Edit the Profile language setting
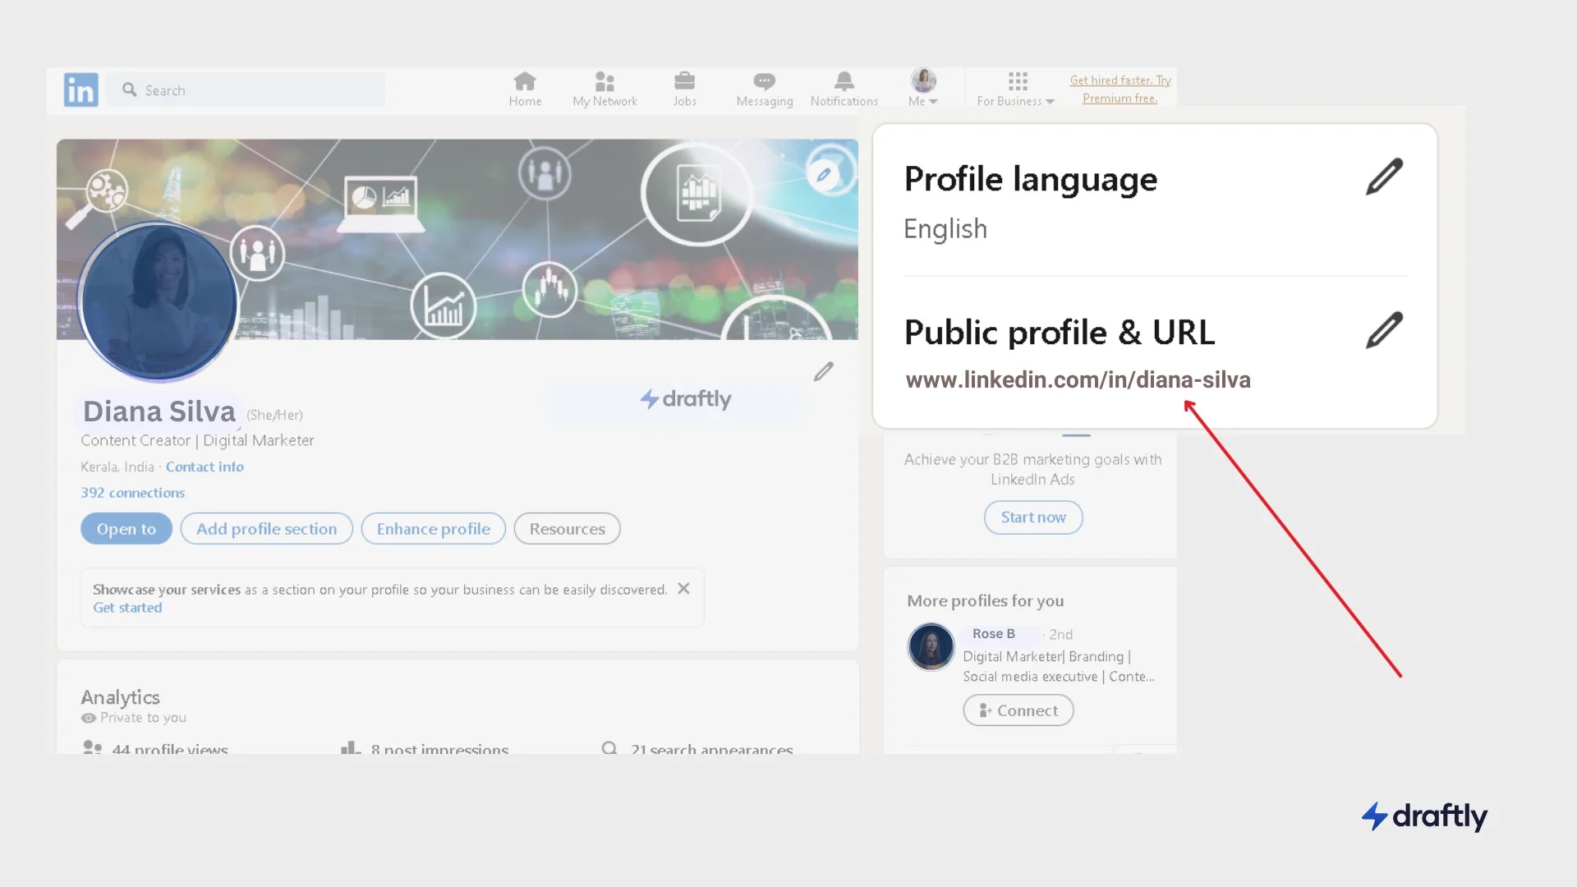 1385,177
